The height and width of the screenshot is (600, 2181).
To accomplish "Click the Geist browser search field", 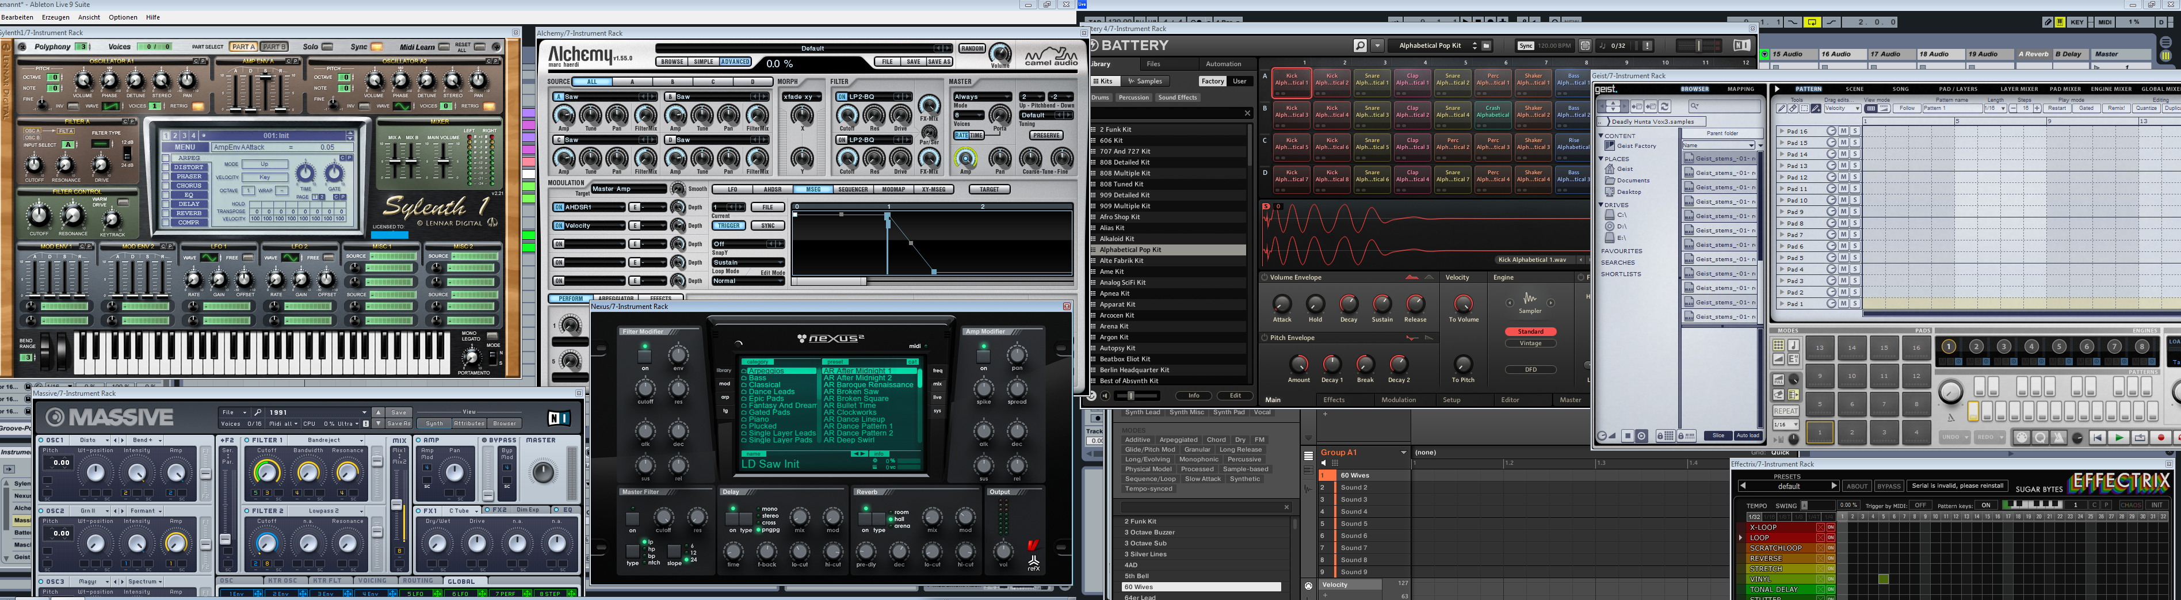I will (1725, 106).
